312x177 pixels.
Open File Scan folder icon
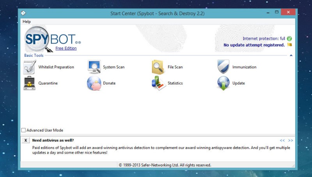(x=159, y=67)
